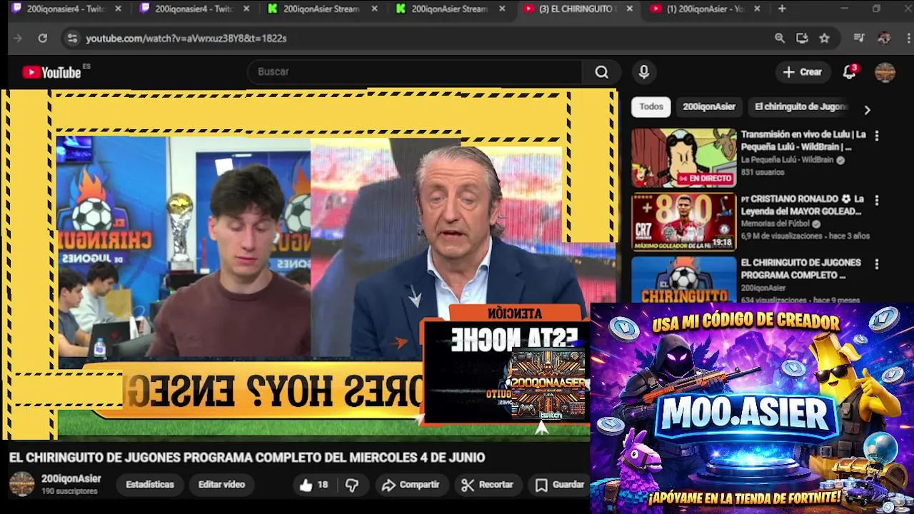Open the title Transmisión en vivo de Lulu

point(803,141)
